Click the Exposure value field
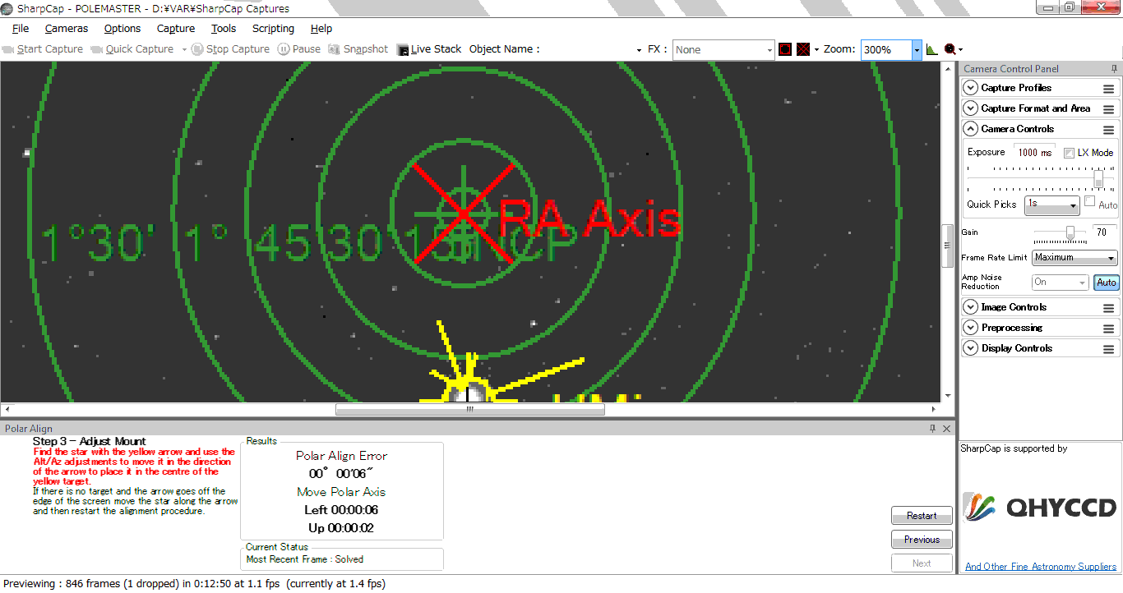Image resolution: width=1123 pixels, height=593 pixels. coord(1035,152)
